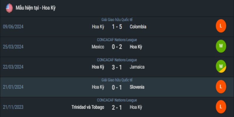Click CONCACAF Nations League label above Mexico match
The image size is (234, 117).
tap(117, 40)
